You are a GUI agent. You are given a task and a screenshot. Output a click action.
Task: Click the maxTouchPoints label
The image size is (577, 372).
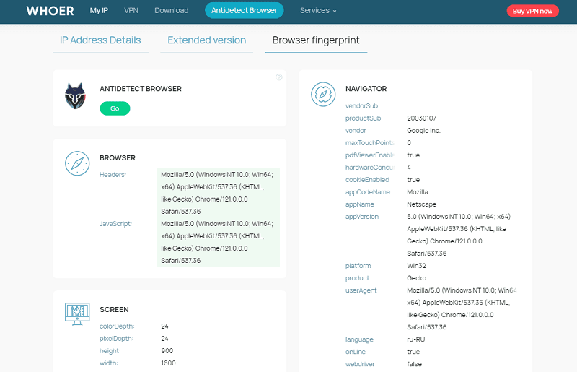pyautogui.click(x=370, y=143)
